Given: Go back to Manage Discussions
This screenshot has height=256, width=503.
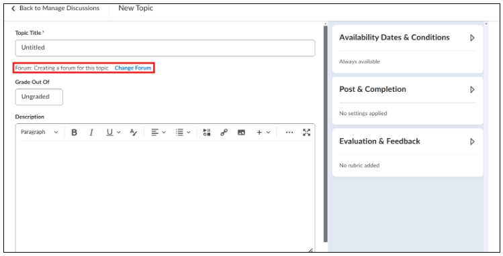Looking at the screenshot, I should [56, 8].
